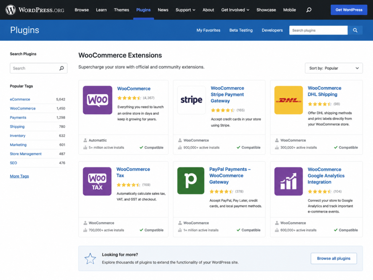Click the Automattic author name
Screen dimensions: 373x280
(x=98, y=140)
